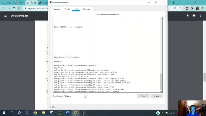Open the volume control in tray
Screen dimensions: 206x116
coord(174,113)
